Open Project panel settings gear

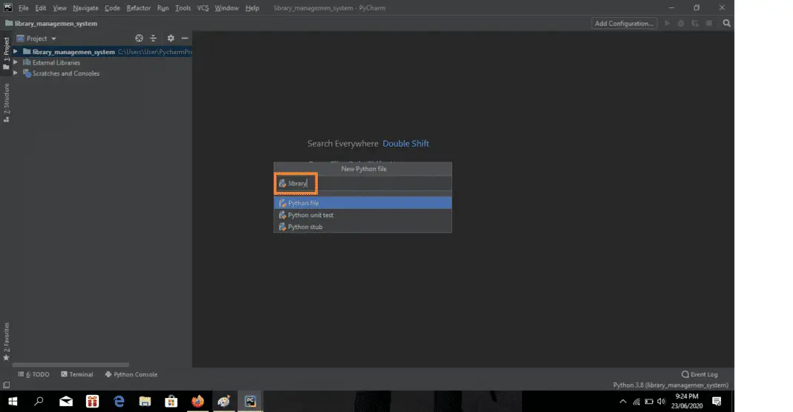click(x=171, y=39)
